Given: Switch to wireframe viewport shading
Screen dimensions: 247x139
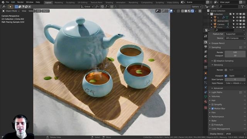Looking at the screenshot, I should pos(183,11).
